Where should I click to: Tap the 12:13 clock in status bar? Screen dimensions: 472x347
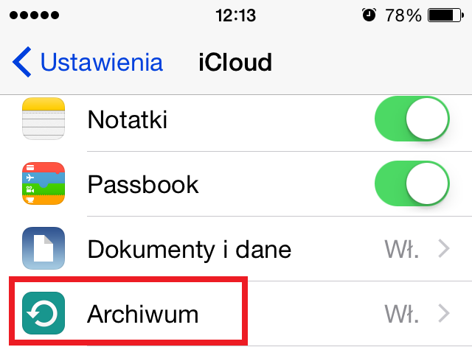pyautogui.click(x=236, y=15)
